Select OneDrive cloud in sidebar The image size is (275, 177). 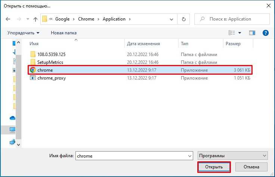click(12, 118)
